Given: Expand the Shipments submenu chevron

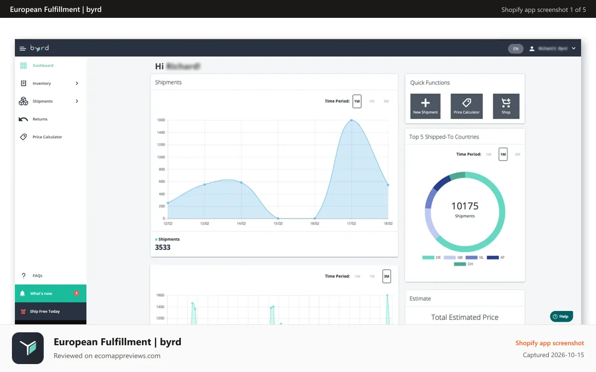Looking at the screenshot, I should click(x=77, y=101).
